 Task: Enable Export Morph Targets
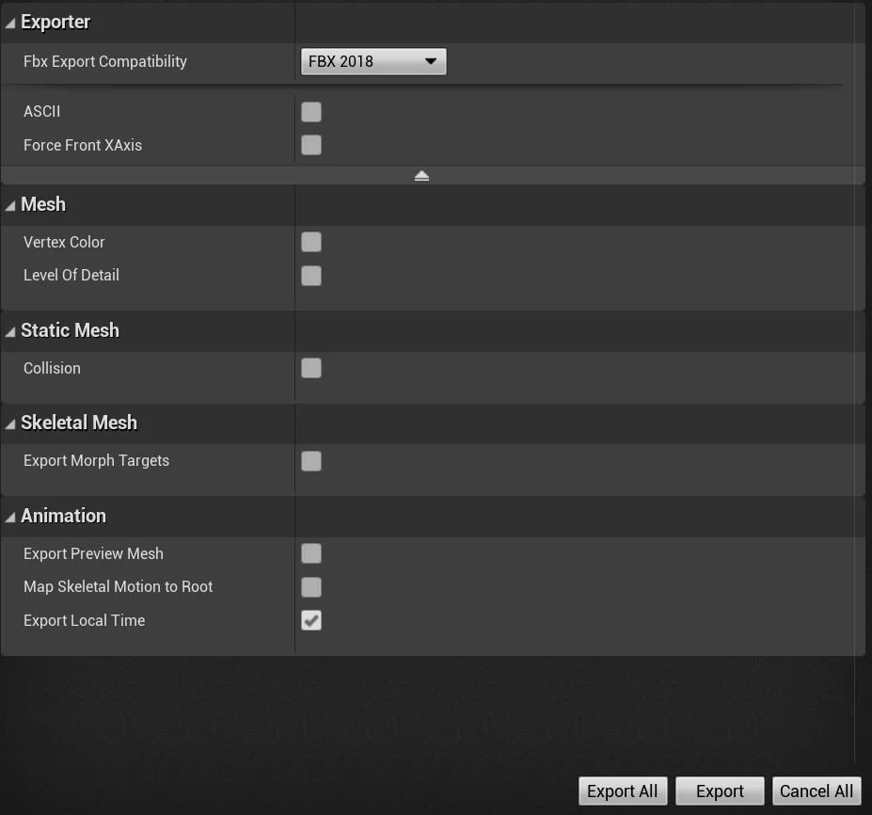311,460
